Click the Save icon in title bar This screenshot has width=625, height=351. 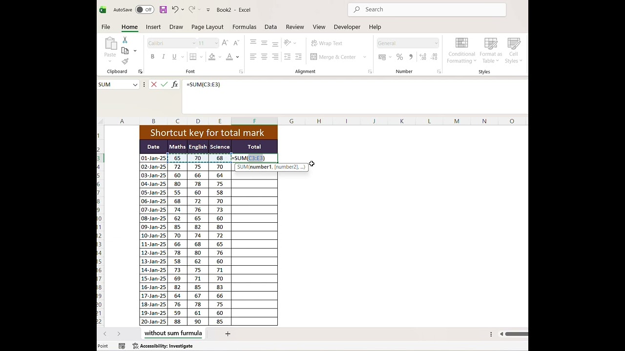click(163, 9)
